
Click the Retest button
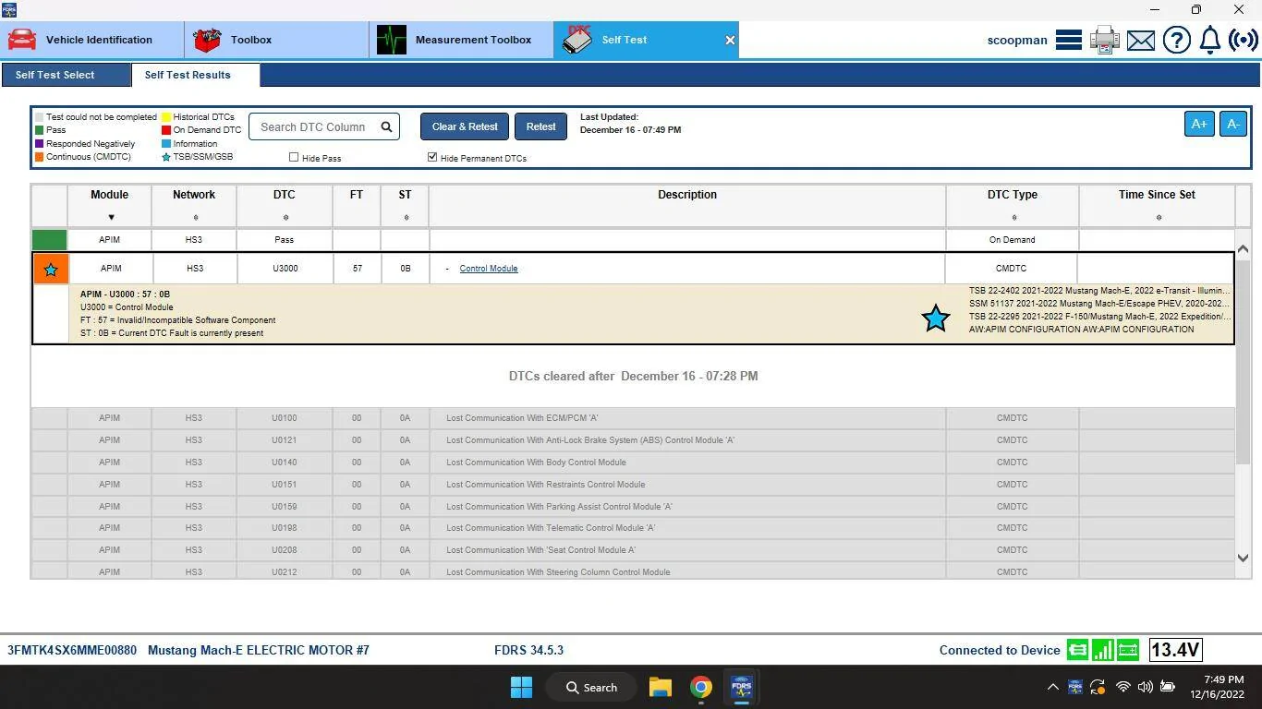point(540,126)
